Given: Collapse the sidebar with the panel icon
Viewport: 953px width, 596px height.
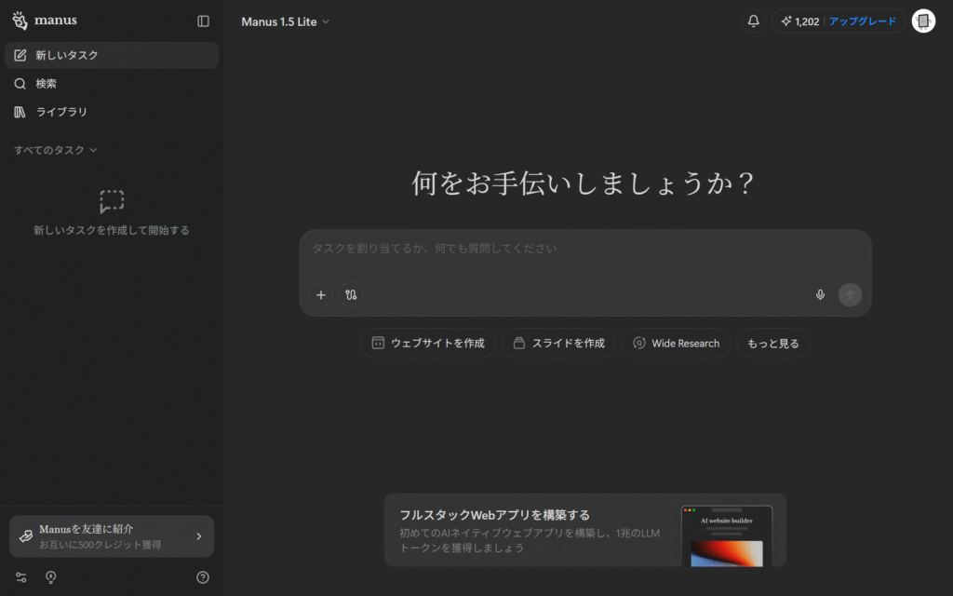Looking at the screenshot, I should coord(203,20).
